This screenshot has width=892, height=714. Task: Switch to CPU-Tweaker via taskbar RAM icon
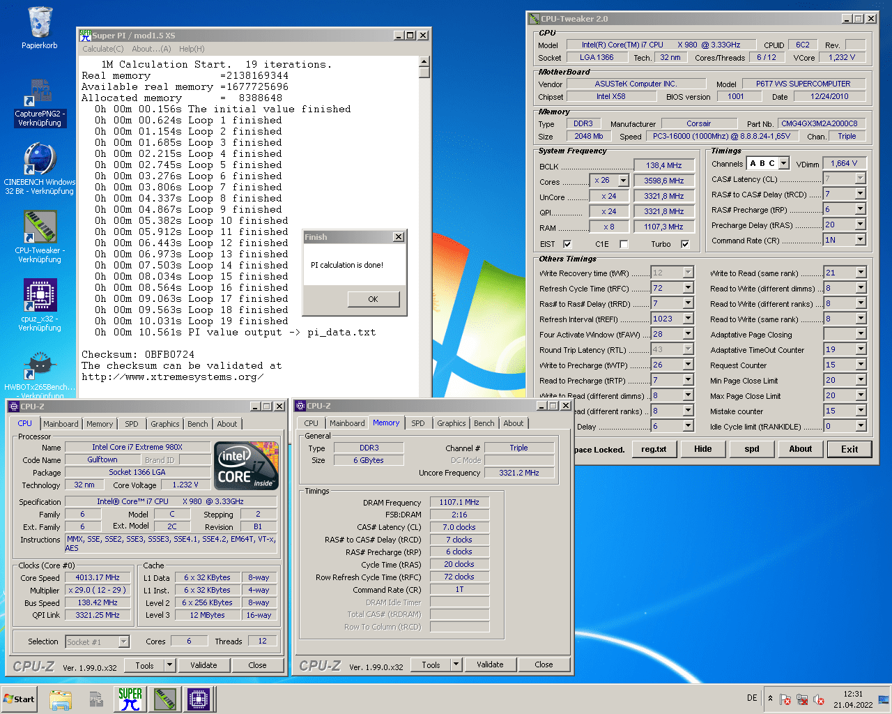(165, 699)
